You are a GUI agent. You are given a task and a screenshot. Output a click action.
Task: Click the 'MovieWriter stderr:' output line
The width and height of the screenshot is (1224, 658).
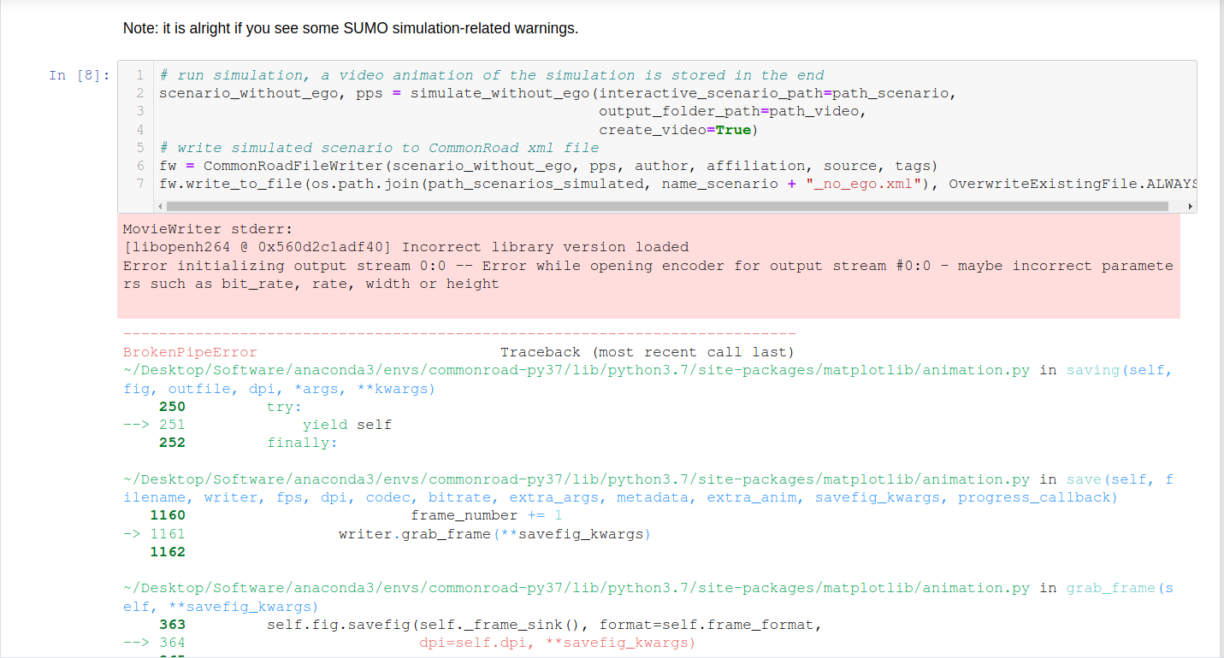208,229
